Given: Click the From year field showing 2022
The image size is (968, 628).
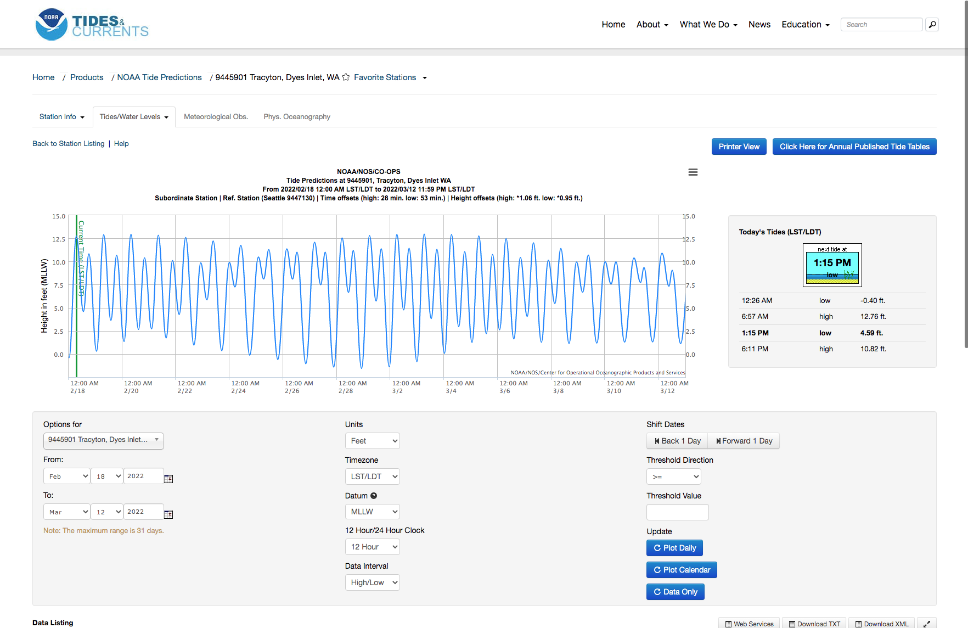Looking at the screenshot, I should [x=144, y=476].
